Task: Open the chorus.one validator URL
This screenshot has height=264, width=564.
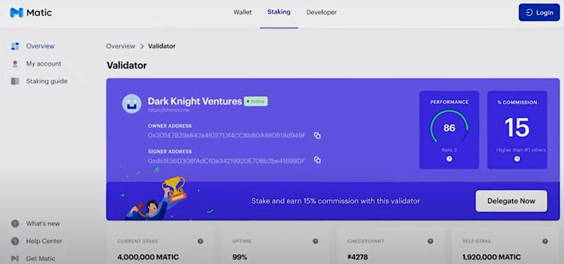Action: [x=168, y=110]
